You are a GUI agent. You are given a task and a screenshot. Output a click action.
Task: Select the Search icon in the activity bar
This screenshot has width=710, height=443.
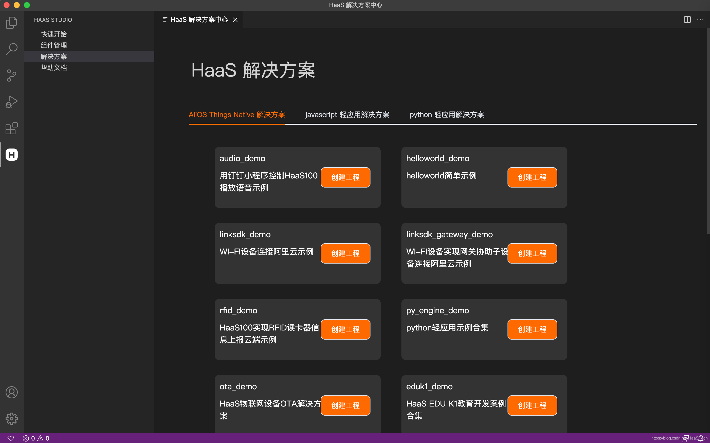click(x=11, y=49)
